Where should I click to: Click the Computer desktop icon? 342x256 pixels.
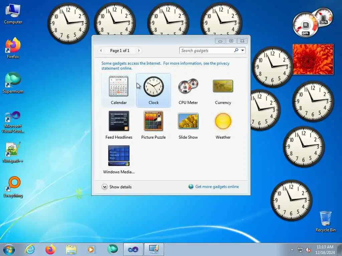(13, 14)
